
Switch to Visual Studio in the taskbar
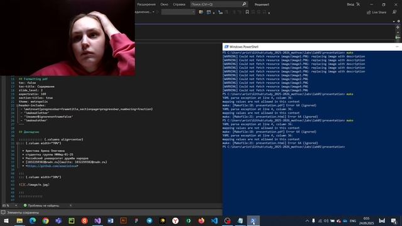[x=97, y=220]
